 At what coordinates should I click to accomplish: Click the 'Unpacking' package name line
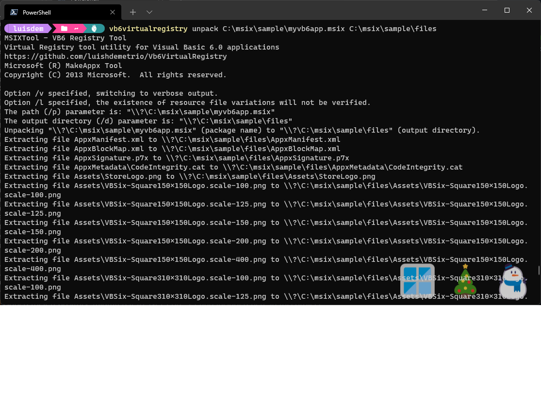click(242, 130)
